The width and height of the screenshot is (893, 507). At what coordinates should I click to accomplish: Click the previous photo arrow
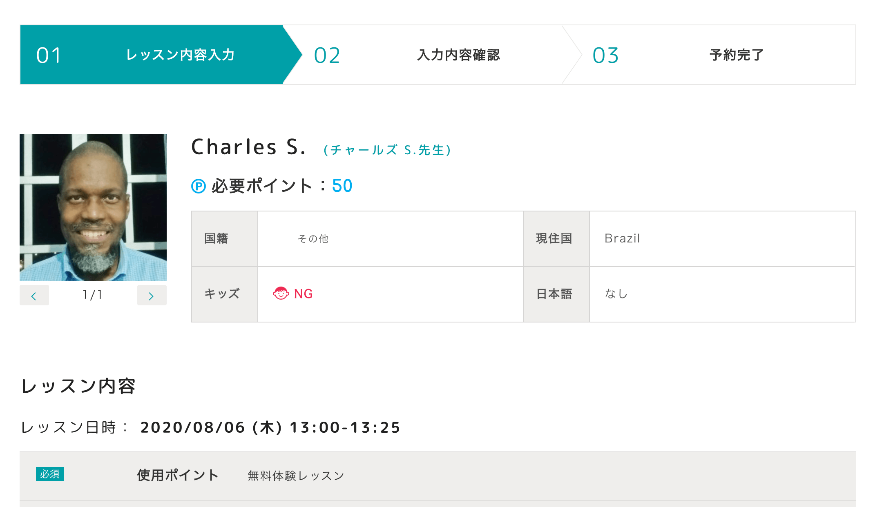click(x=34, y=296)
